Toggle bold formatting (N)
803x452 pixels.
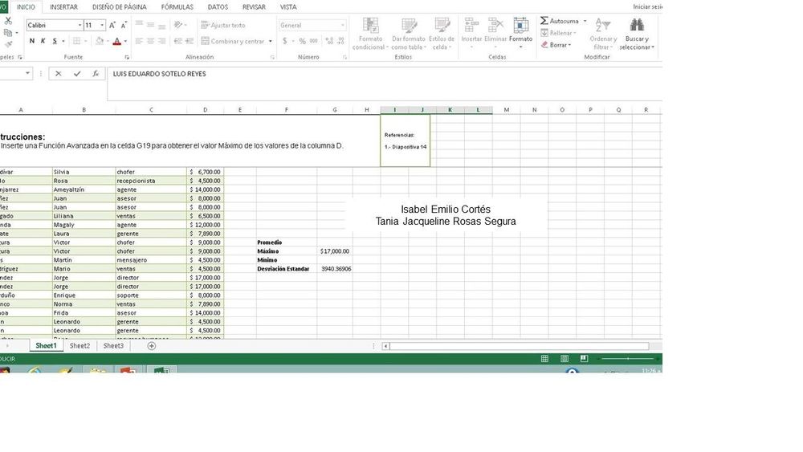(x=32, y=41)
